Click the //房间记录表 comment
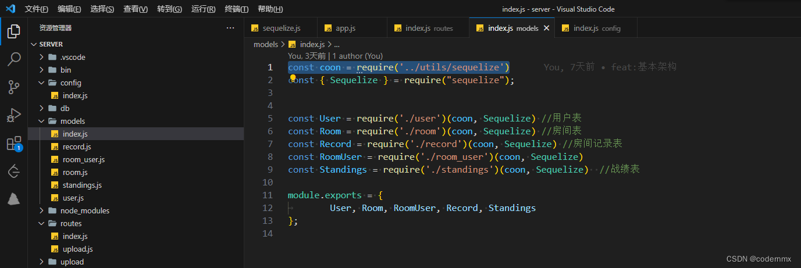Image resolution: width=801 pixels, height=268 pixels. click(x=593, y=144)
